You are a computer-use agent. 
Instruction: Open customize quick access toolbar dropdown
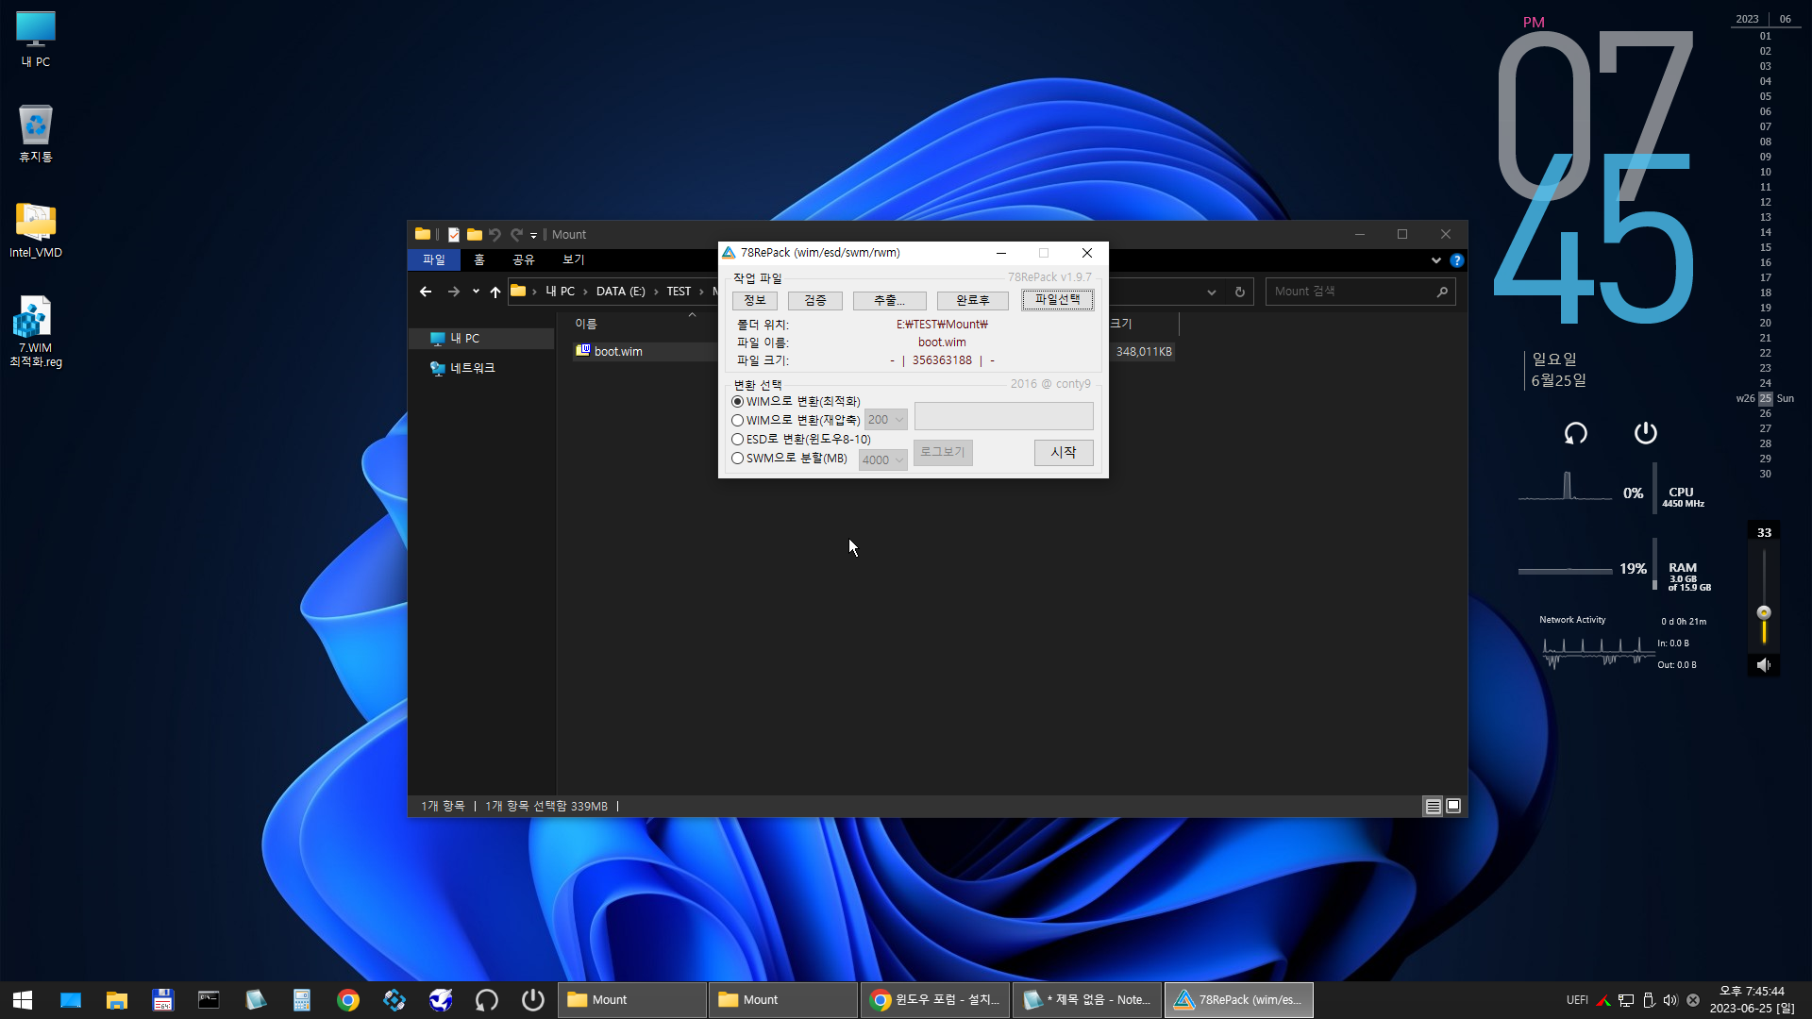533,235
